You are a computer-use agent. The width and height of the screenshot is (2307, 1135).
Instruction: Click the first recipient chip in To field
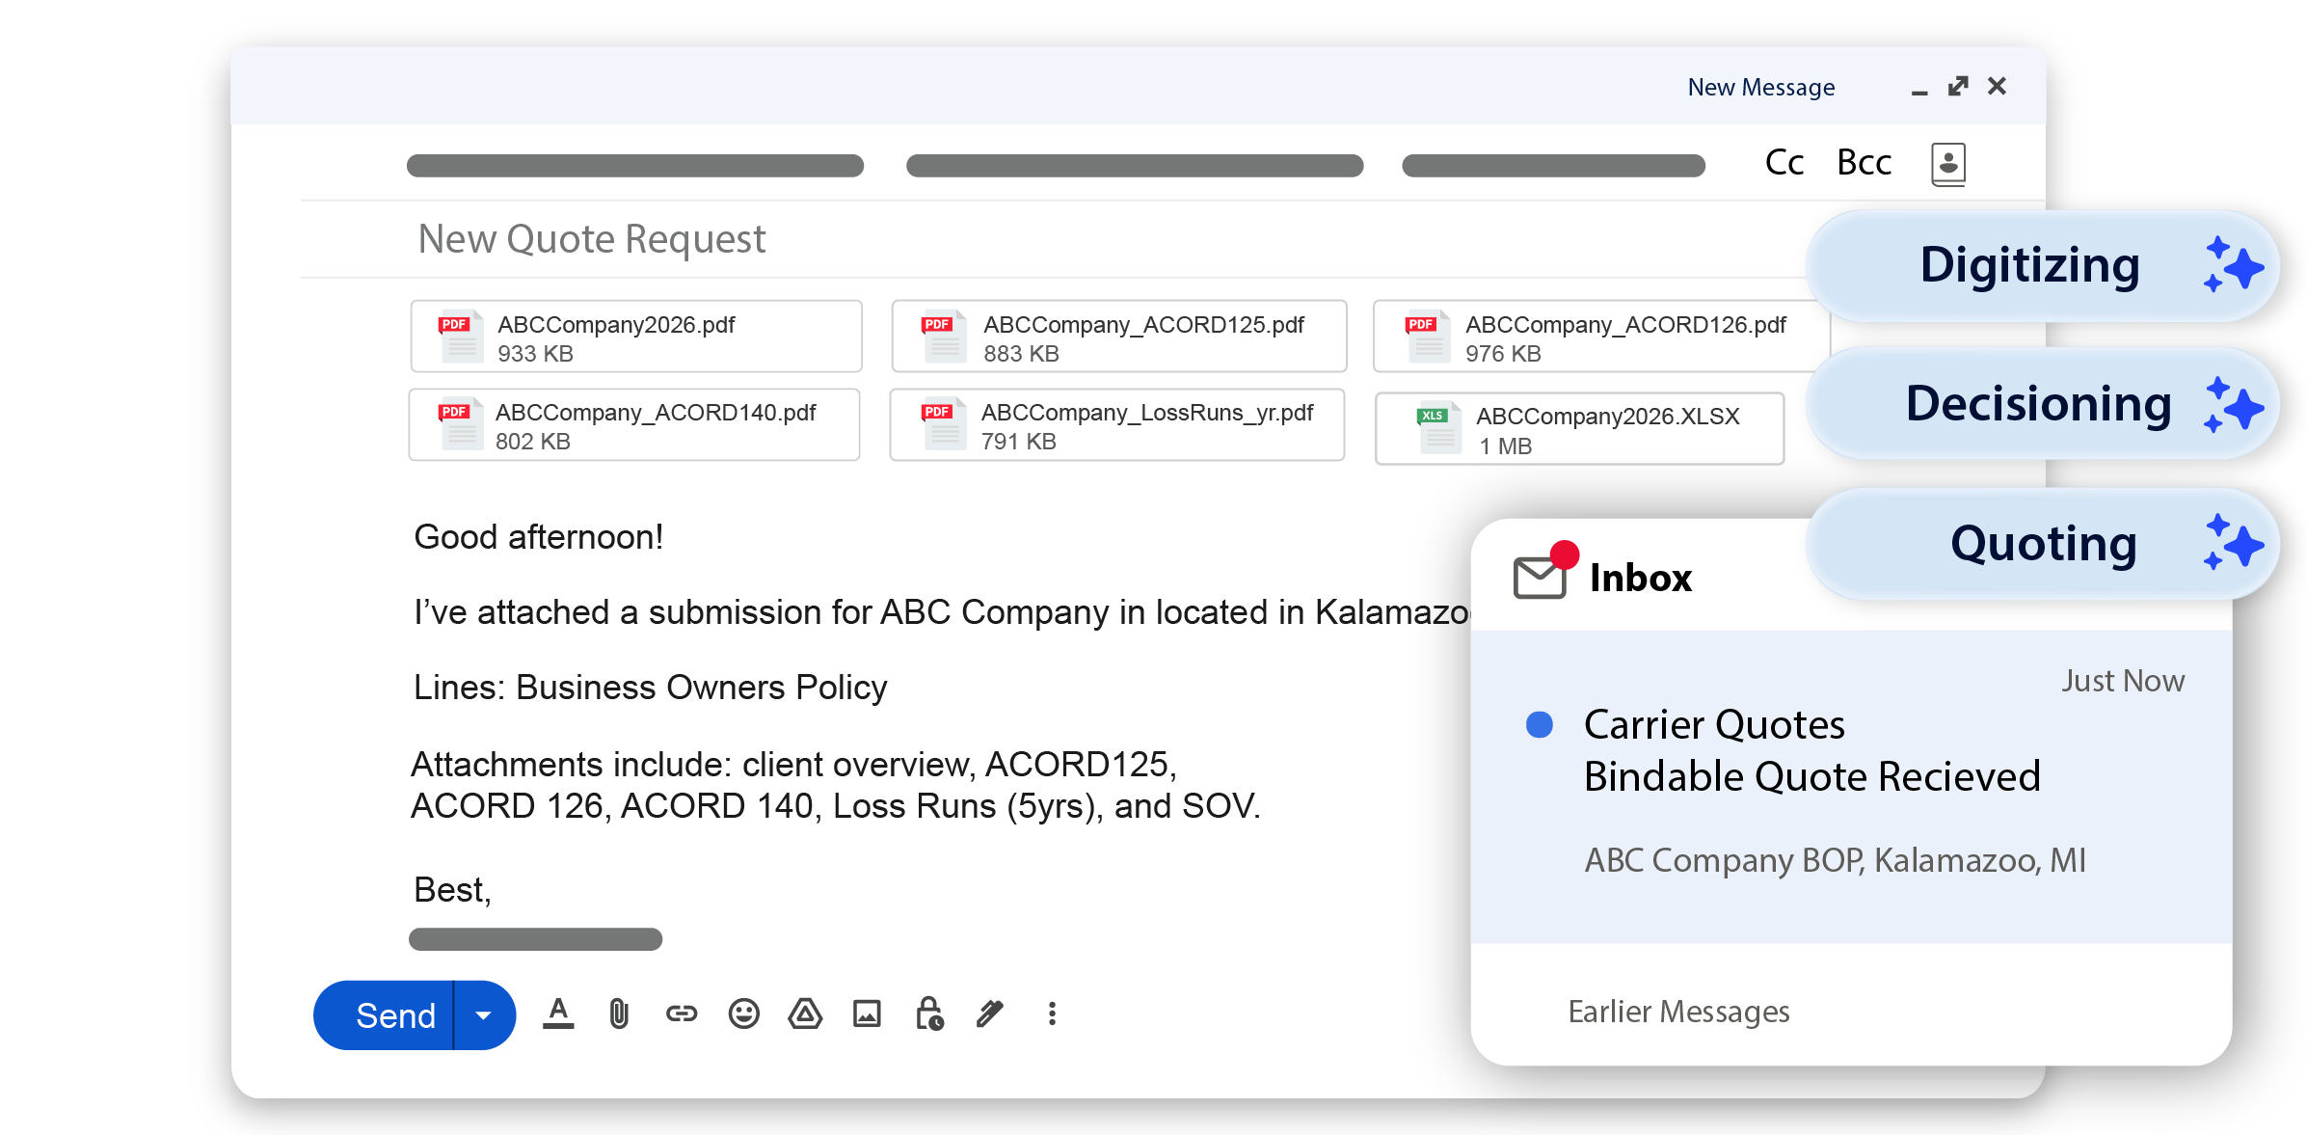[634, 166]
